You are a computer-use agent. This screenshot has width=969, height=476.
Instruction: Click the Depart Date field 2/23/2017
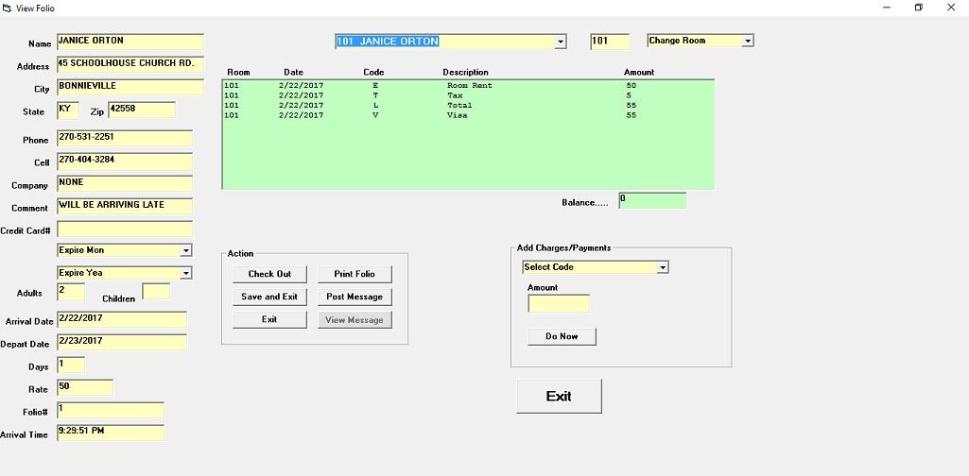122,343
